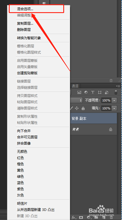Click the 填充 100% value field
122x220 pixels.
pos(106,108)
